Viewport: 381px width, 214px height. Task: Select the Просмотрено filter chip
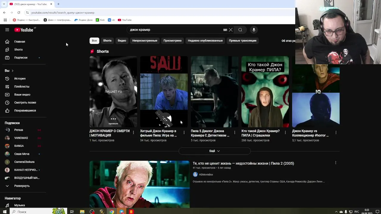[172, 41]
